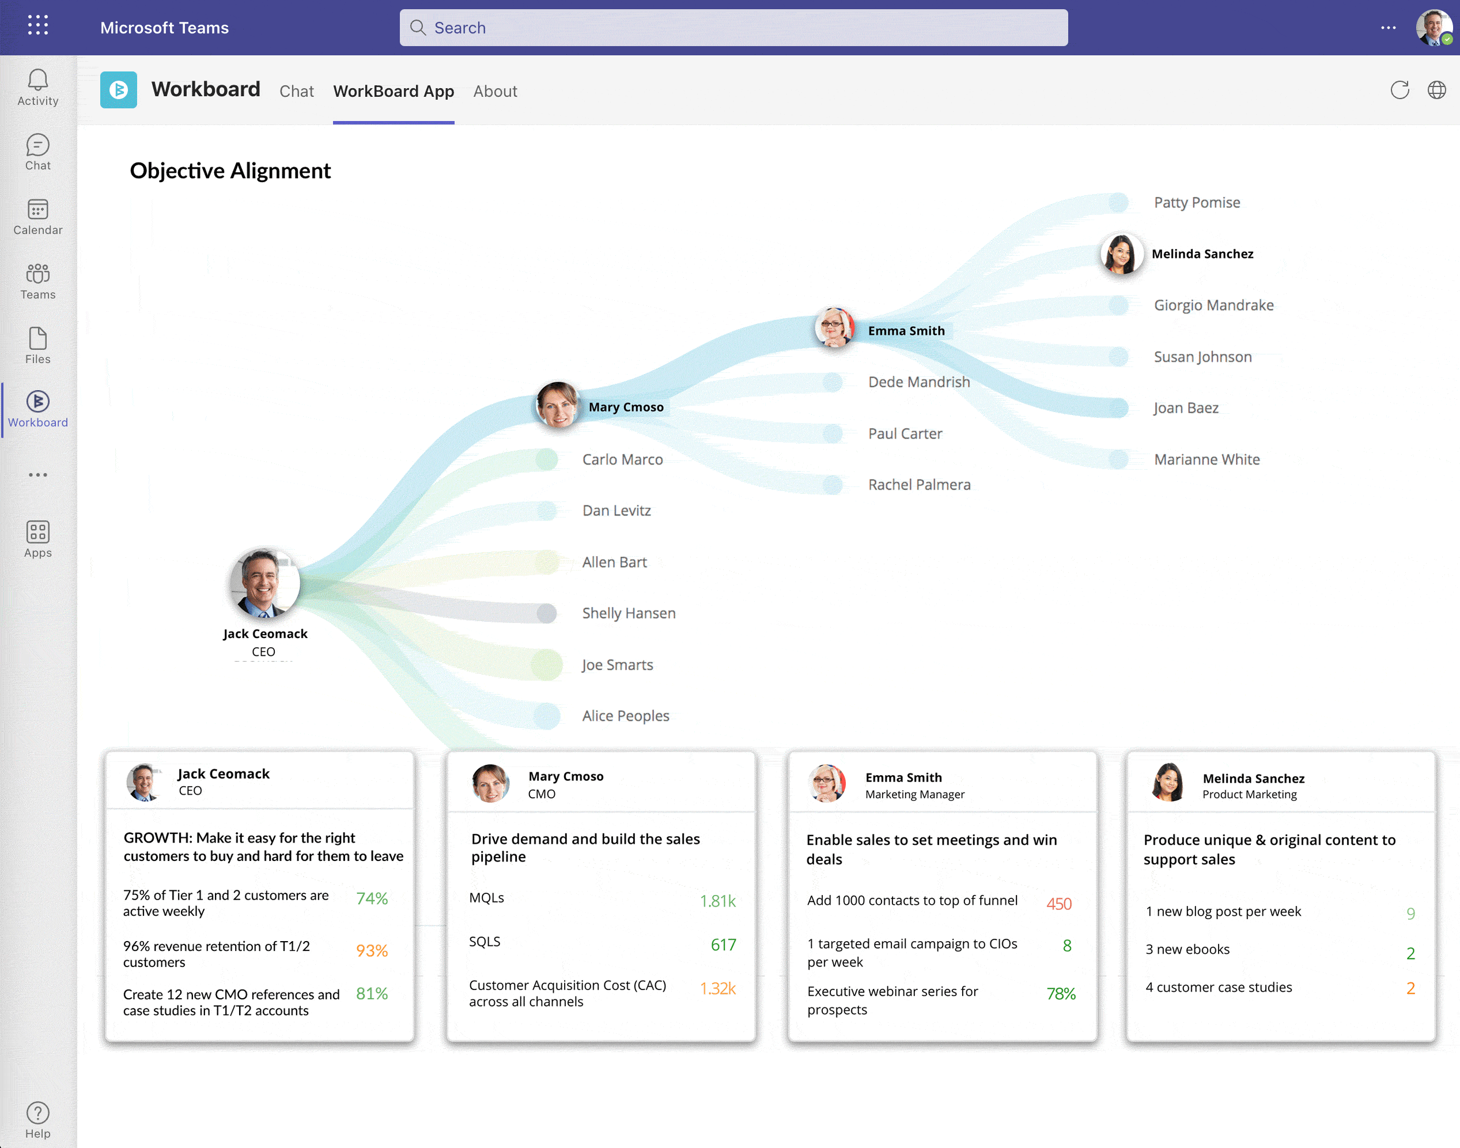
Task: Select Melinda Sanchez's photo node in tree
Action: 1121,254
